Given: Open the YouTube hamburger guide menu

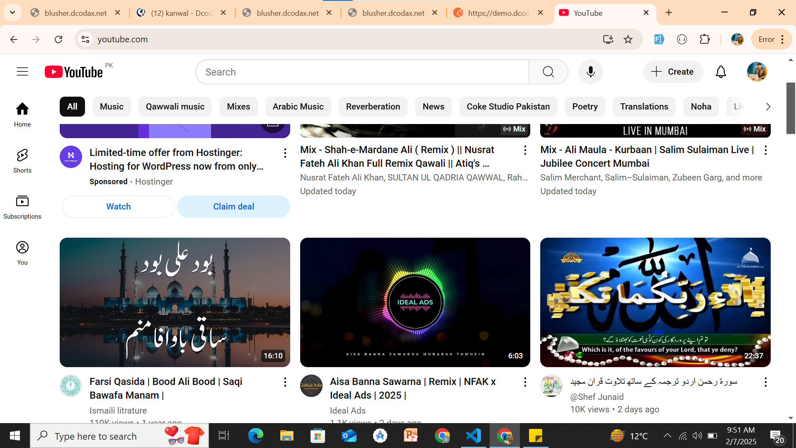Looking at the screenshot, I should (x=22, y=72).
